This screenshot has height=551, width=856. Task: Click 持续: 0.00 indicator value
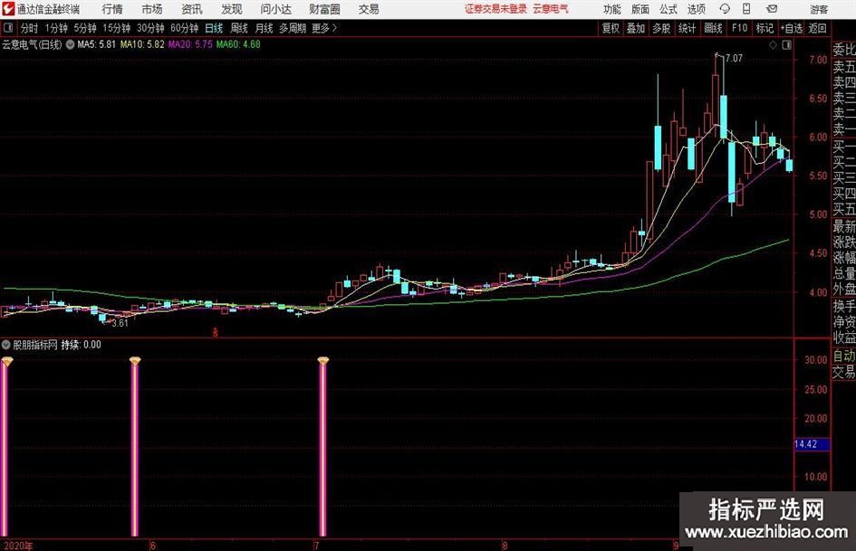pyautogui.click(x=81, y=345)
